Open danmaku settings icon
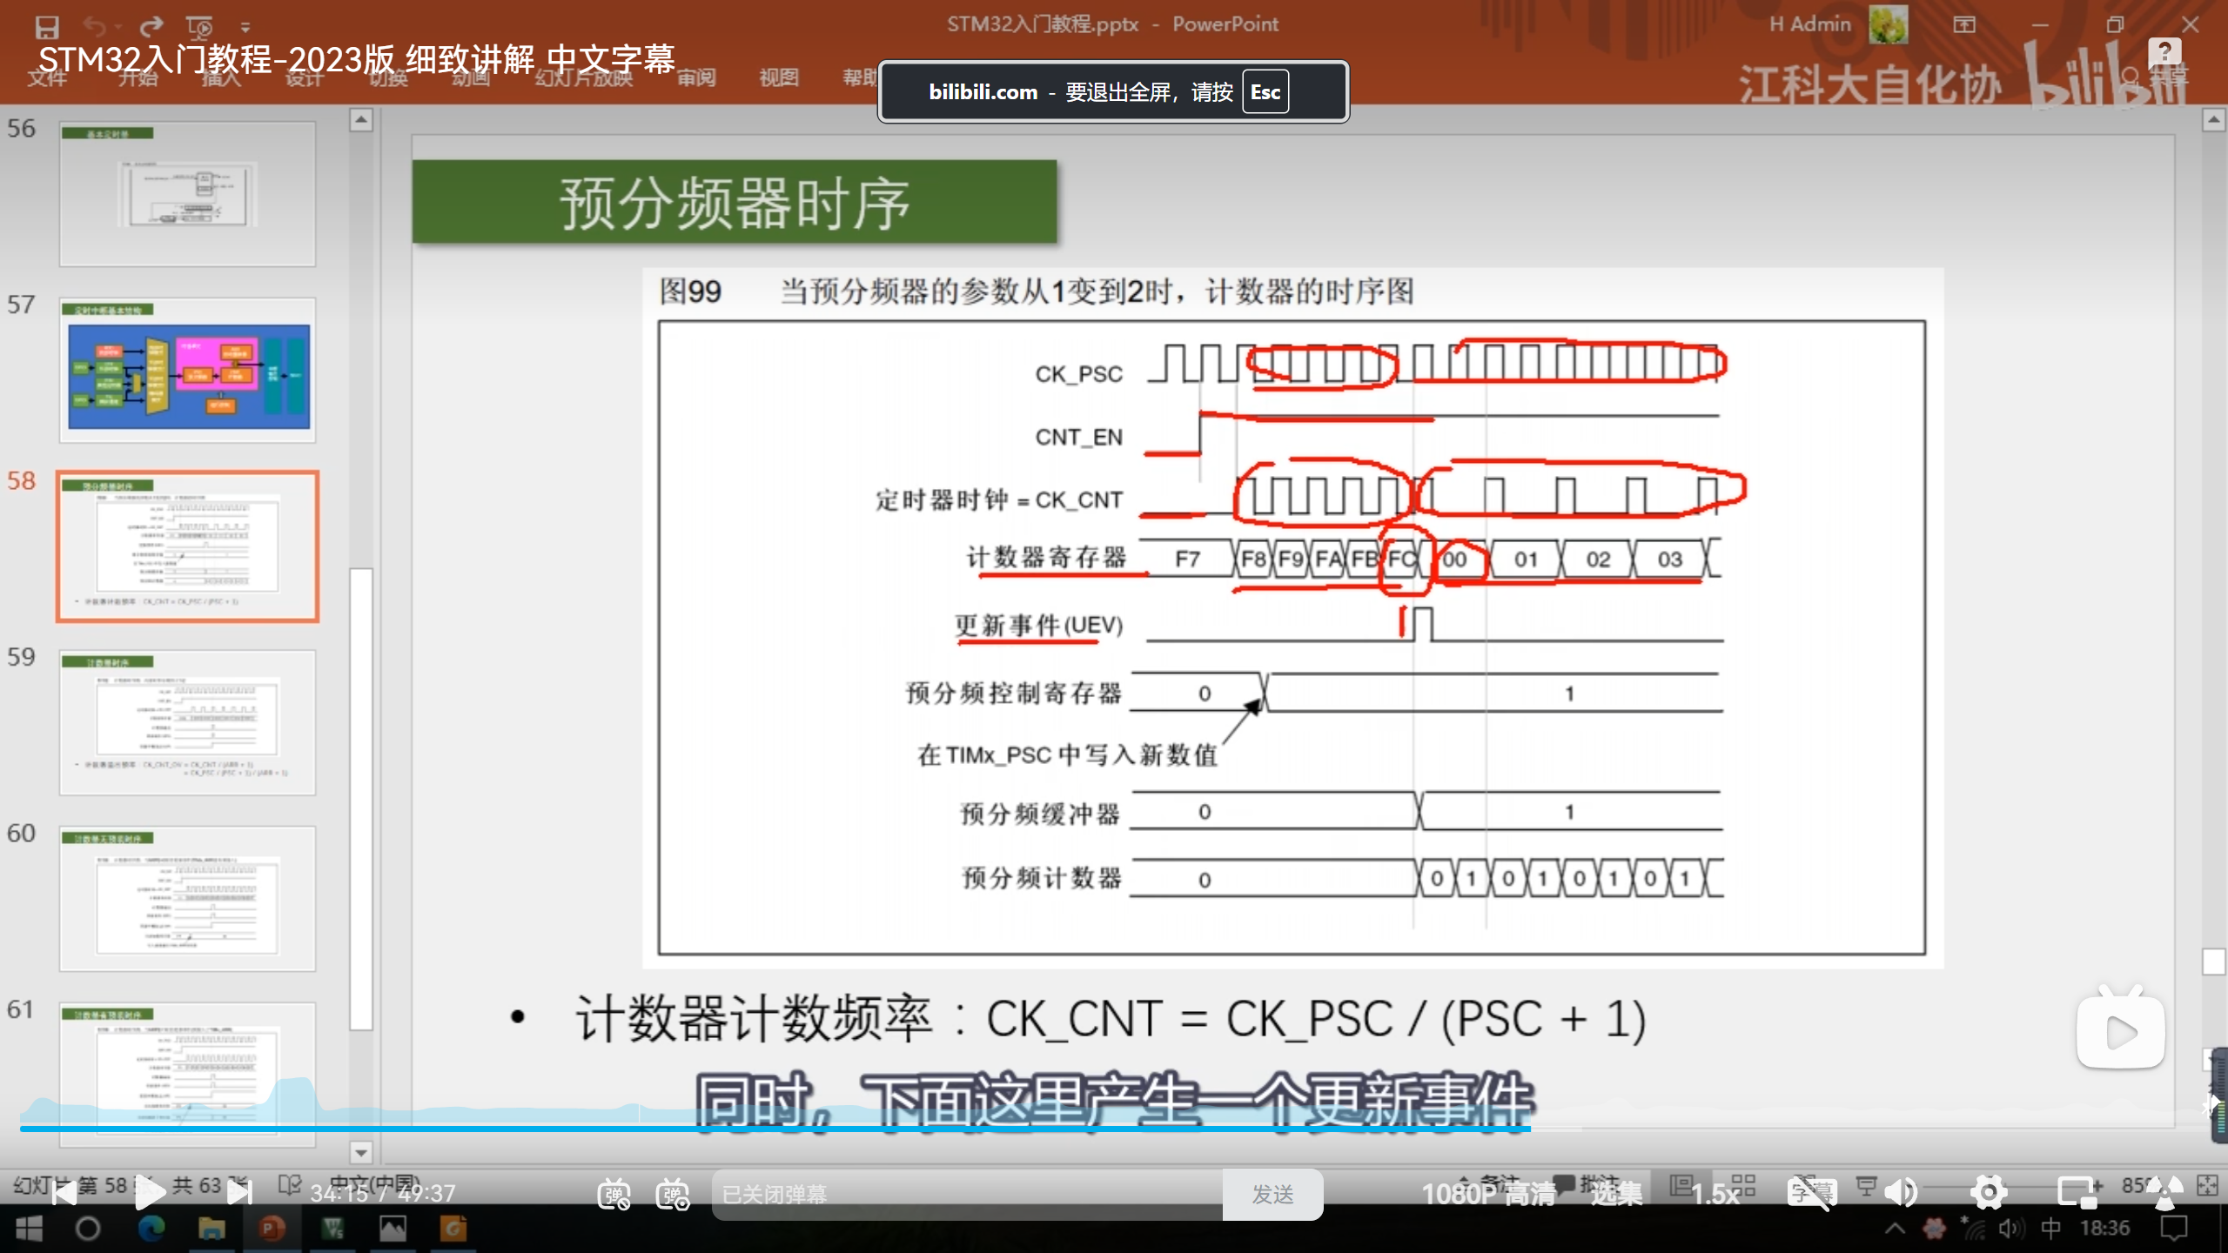 (673, 1194)
